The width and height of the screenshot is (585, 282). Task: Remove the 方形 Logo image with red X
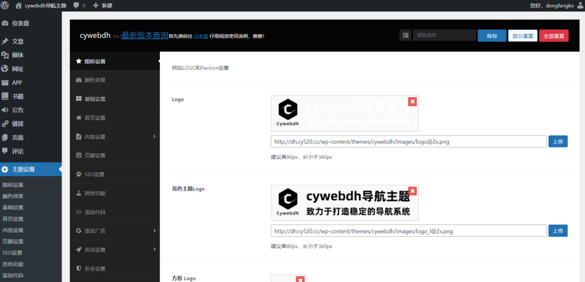[x=300, y=279]
